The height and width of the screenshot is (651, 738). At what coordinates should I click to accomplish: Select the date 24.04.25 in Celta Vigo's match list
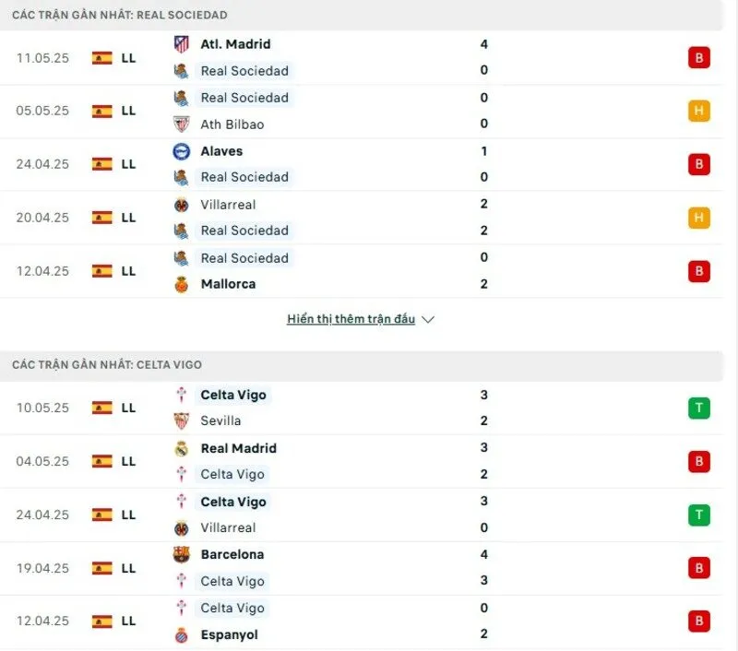[x=42, y=515]
